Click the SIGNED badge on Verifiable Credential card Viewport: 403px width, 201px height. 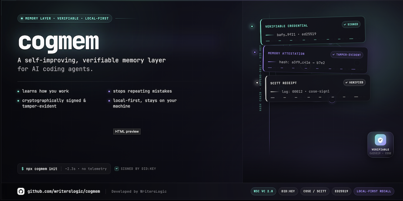tap(351, 24)
